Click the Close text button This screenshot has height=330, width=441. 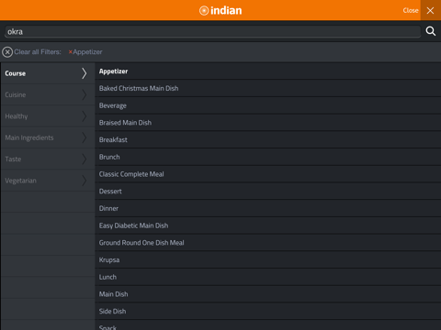pyautogui.click(x=411, y=10)
